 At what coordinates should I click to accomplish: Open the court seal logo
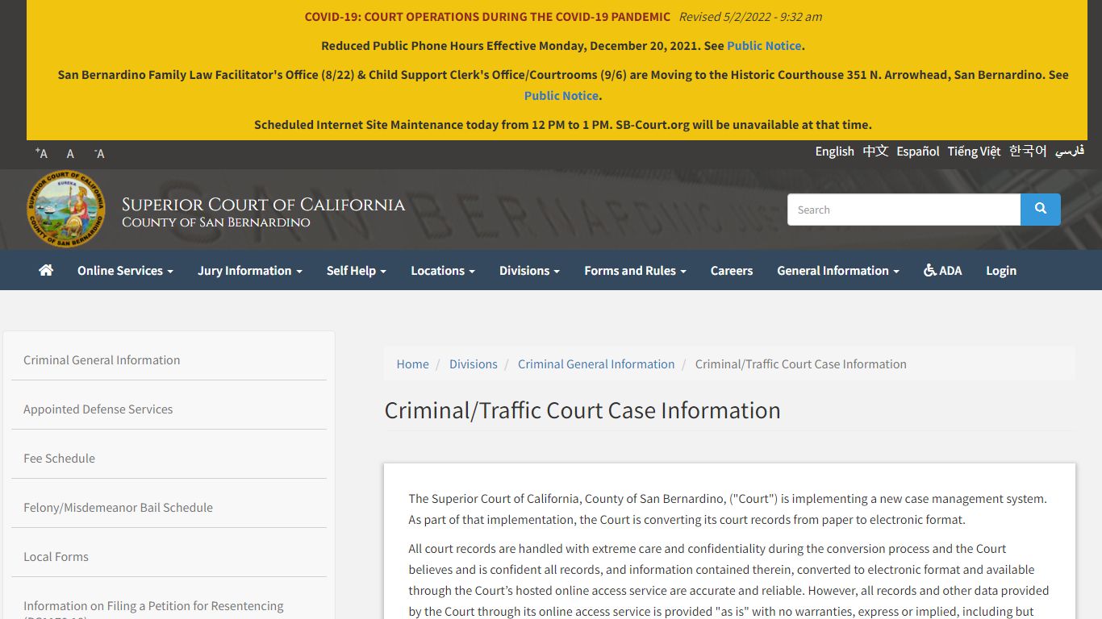pos(65,209)
